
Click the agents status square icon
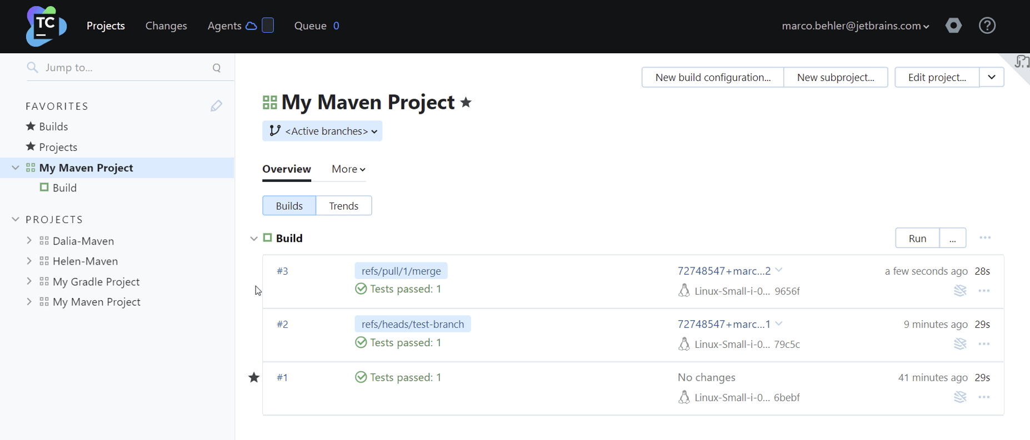(268, 26)
